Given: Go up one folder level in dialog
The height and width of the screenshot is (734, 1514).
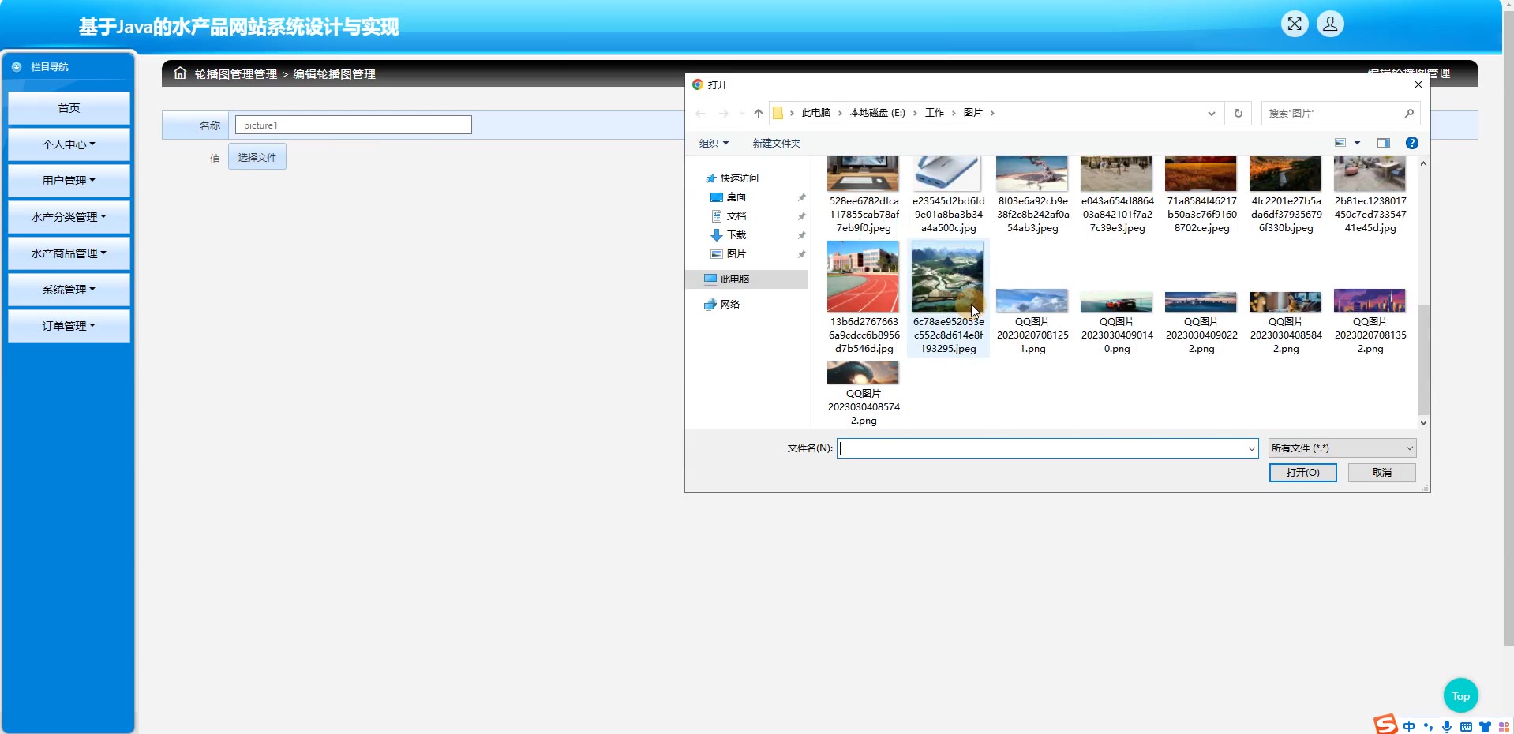Looking at the screenshot, I should 759,114.
